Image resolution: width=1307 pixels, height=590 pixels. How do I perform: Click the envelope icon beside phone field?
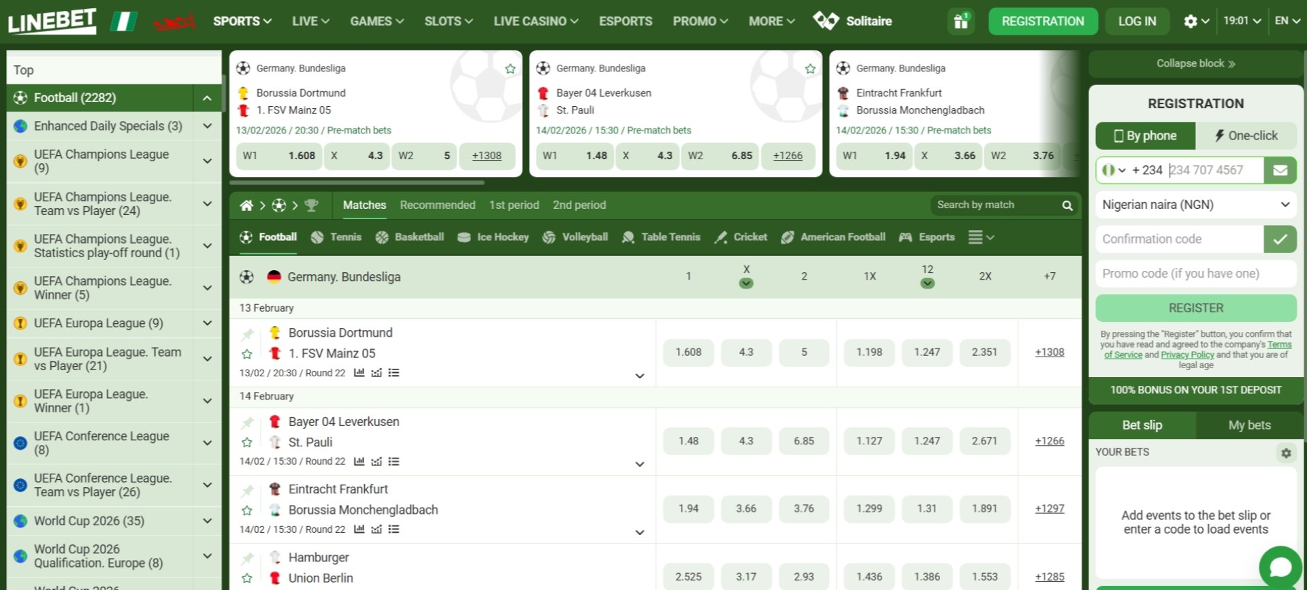[x=1280, y=170]
